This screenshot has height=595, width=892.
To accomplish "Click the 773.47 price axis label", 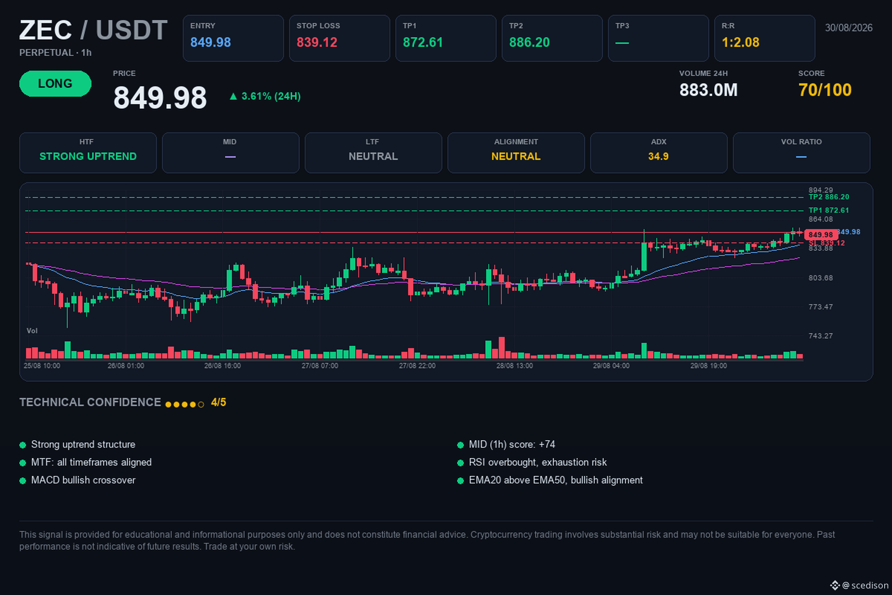I will tap(821, 306).
